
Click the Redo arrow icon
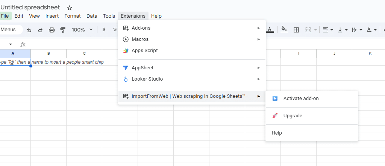[x=40, y=30]
